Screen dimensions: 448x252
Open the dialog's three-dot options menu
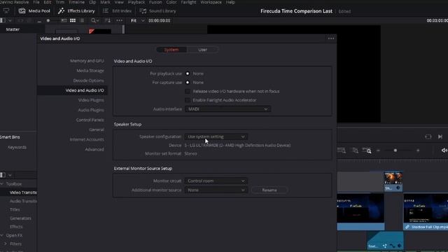tap(331, 38)
